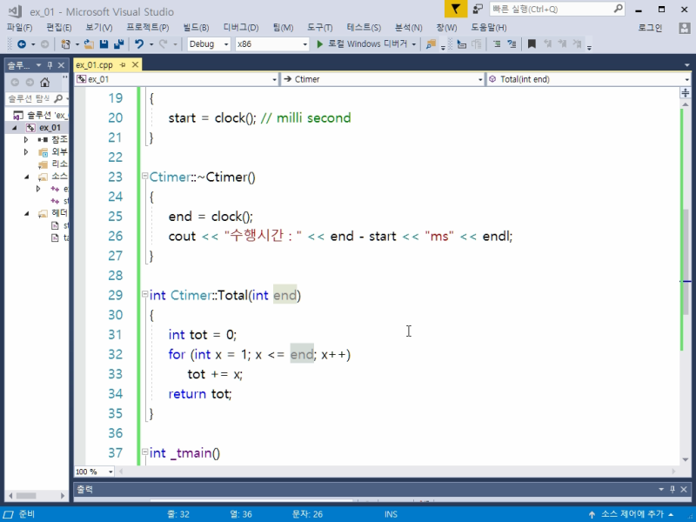Expand the 외부 dependencies node
This screenshot has width=696, height=522.
tap(26, 152)
